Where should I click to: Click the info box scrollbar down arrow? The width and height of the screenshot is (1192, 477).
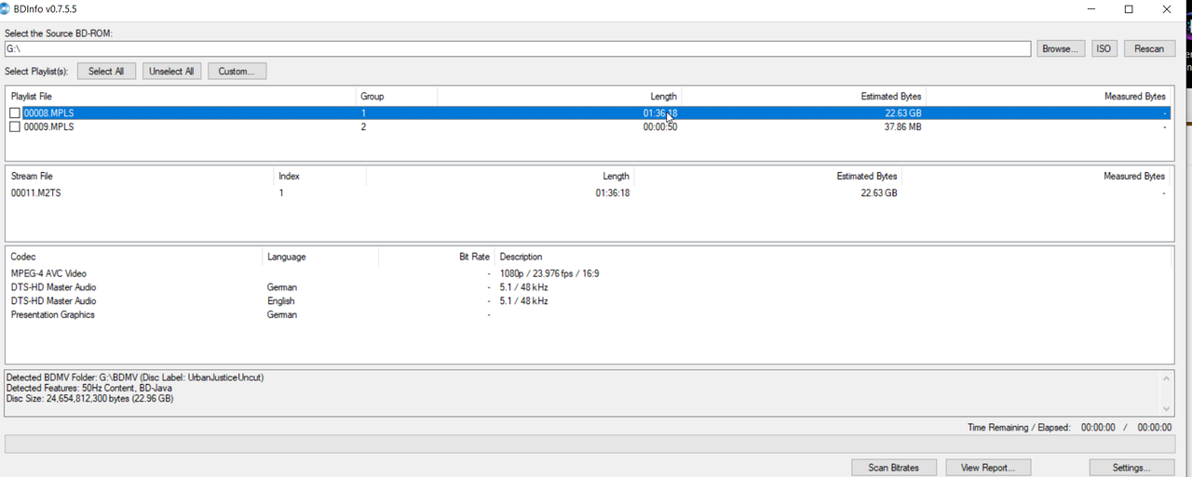(1166, 409)
